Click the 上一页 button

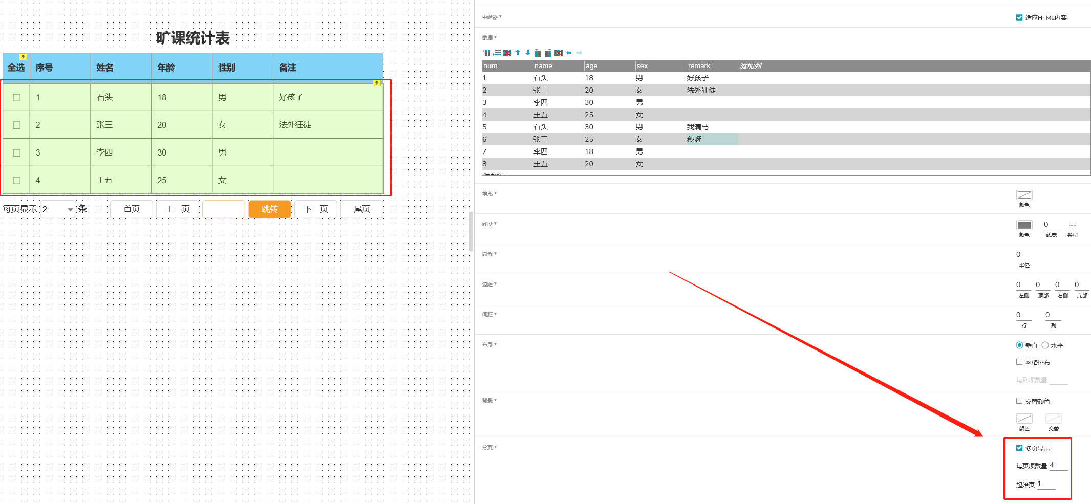[178, 209]
